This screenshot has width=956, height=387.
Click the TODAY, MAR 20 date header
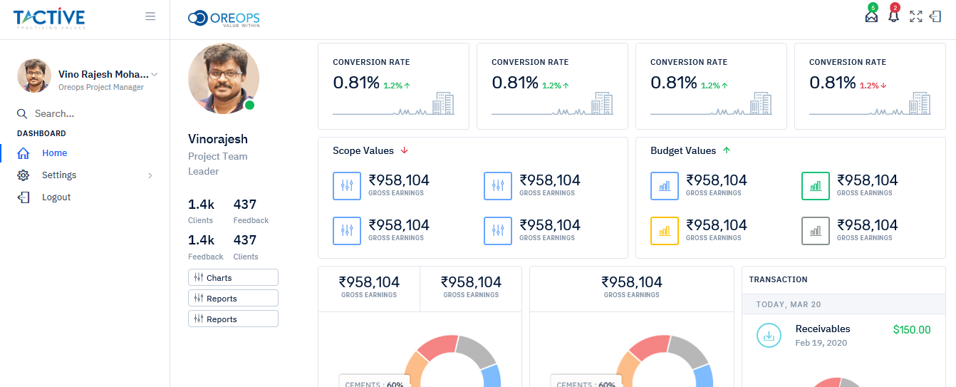(x=789, y=304)
